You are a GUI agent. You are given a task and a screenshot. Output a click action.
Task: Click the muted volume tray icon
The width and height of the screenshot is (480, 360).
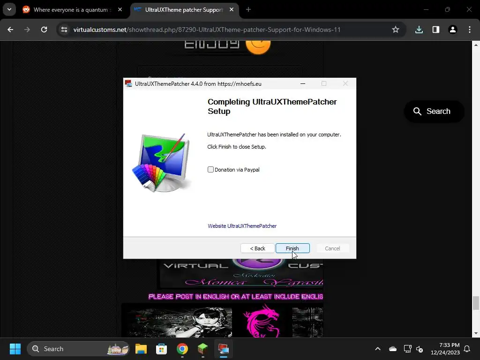pos(420,349)
